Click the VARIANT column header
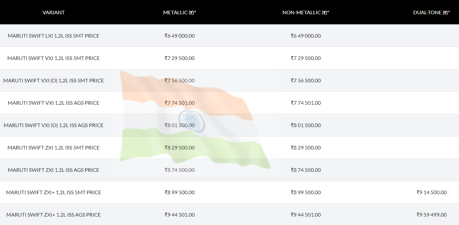Image resolution: width=459 pixels, height=225 pixels. point(54,12)
